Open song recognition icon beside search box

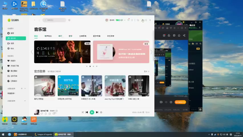pyautogui.click(x=69, y=20)
